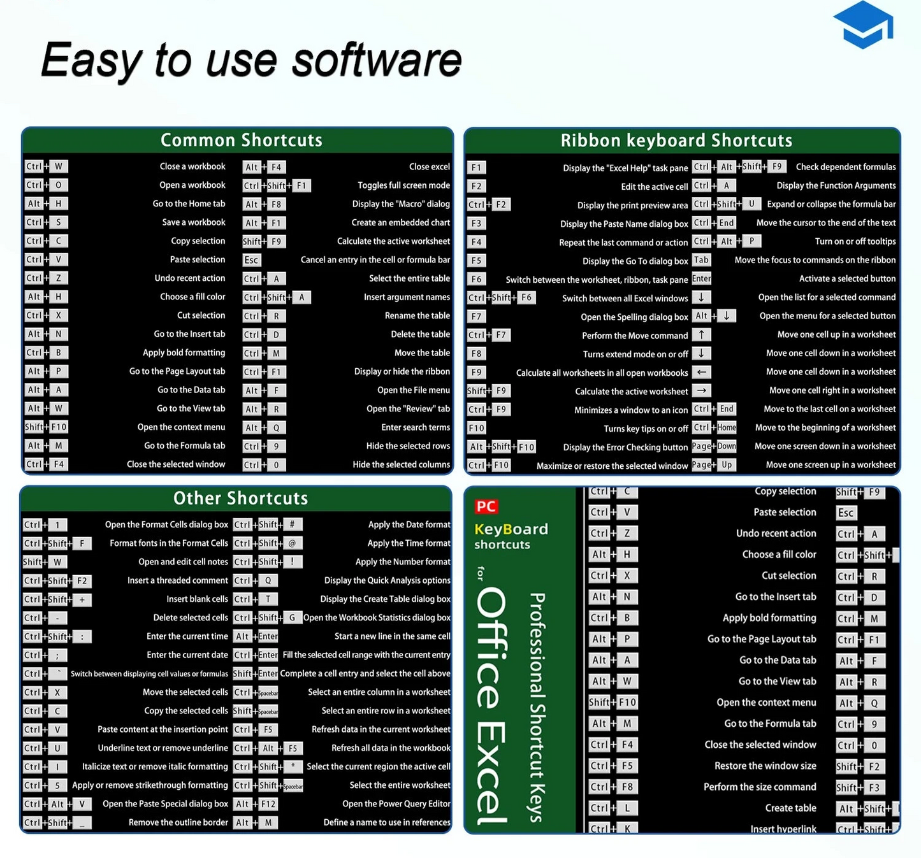Click 'Restore the window size' text
The height and width of the screenshot is (858, 921).
click(765, 766)
